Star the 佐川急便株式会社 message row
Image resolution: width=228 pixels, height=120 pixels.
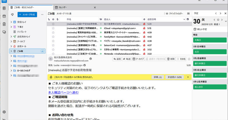pyautogui.click(x=53, y=24)
